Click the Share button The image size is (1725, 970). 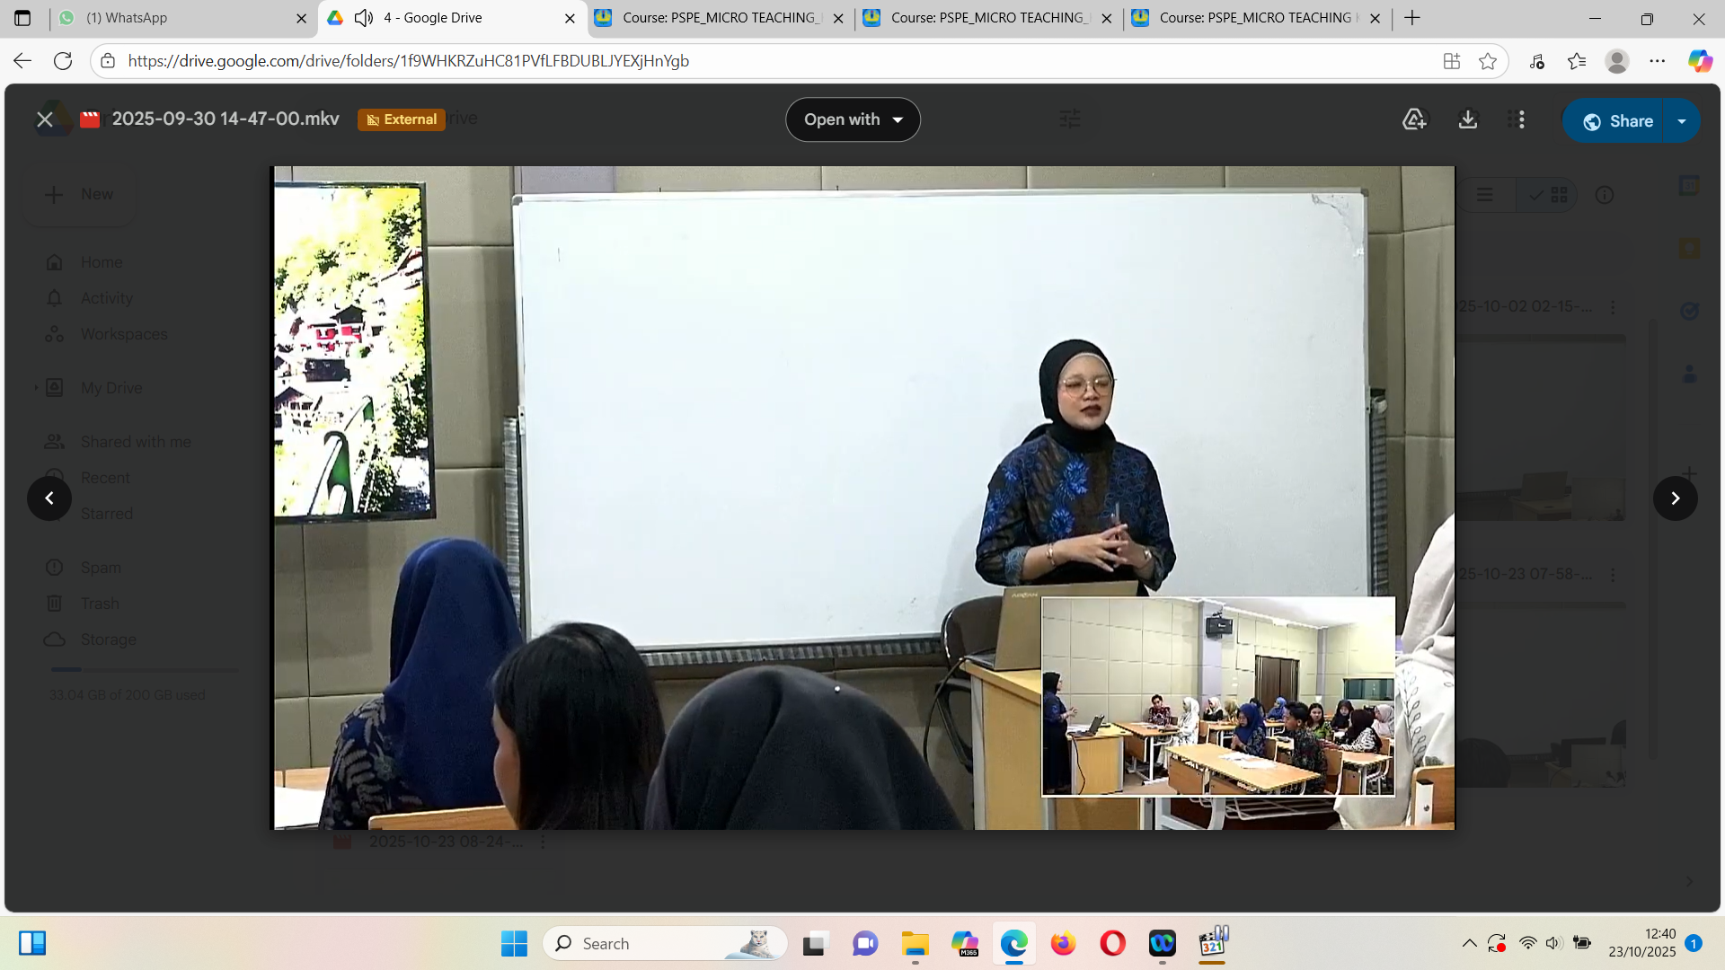(1617, 121)
